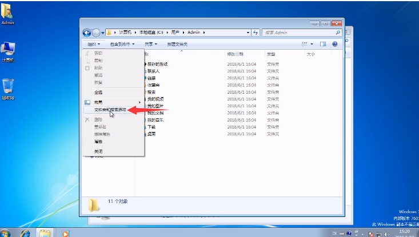
Task: Select 用户 in the address breadcrumb
Action: (175, 33)
